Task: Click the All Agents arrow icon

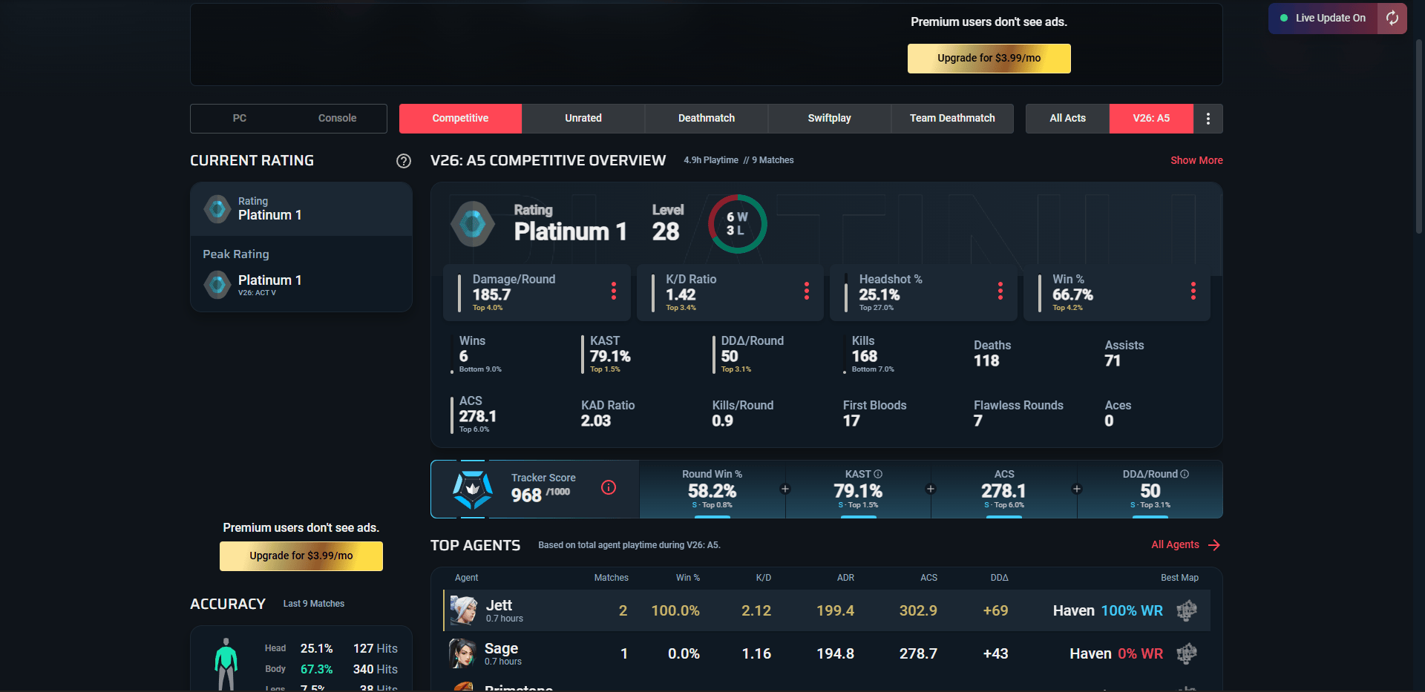Action: (1214, 545)
